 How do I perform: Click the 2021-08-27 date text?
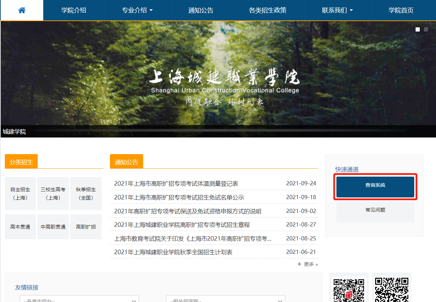301,224
